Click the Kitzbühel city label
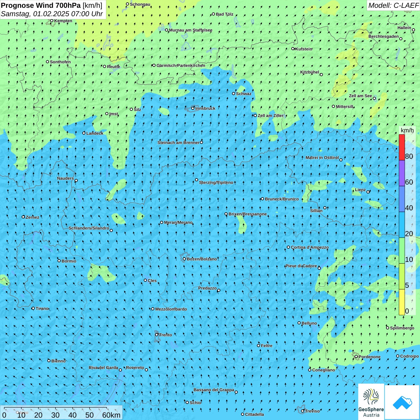This screenshot has height=420, width=420. coord(310,72)
